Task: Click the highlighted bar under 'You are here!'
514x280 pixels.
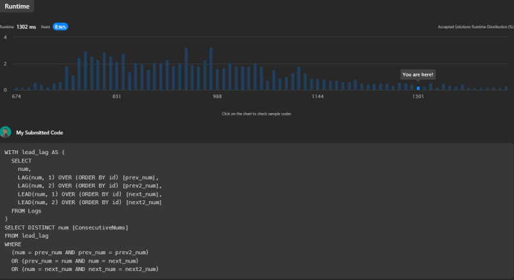Action: click(418, 88)
